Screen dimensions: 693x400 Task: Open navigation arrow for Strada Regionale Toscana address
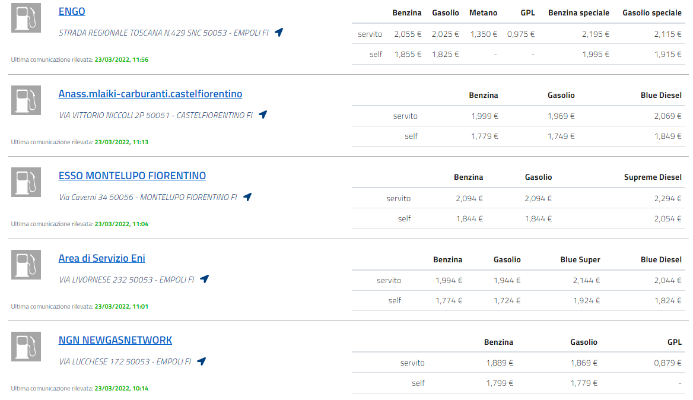(x=279, y=33)
